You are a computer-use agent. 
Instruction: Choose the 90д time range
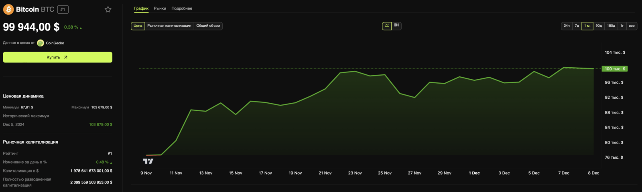tap(599, 26)
